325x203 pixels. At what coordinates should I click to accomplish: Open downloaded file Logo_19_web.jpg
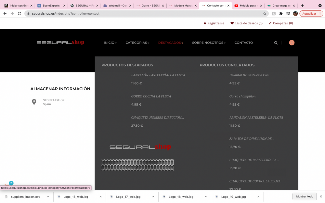[233, 197]
